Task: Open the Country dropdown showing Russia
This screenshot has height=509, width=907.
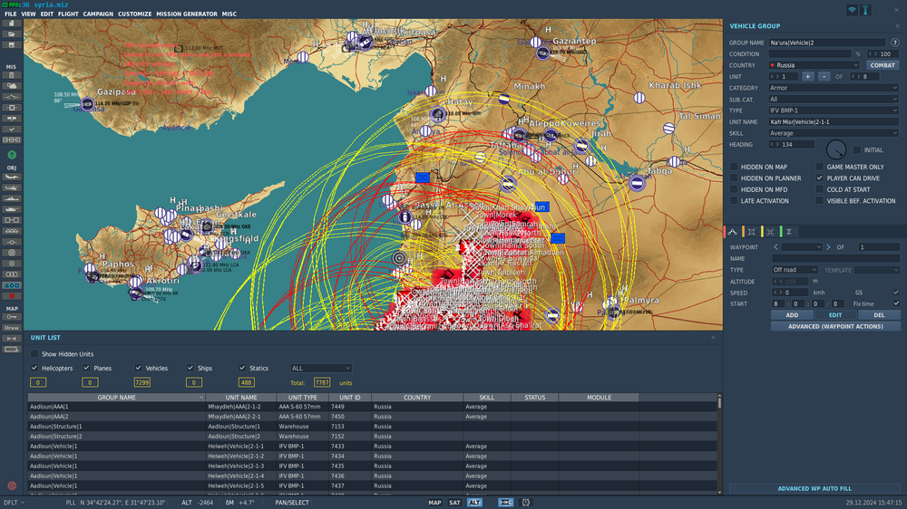Action: pyautogui.click(x=814, y=65)
